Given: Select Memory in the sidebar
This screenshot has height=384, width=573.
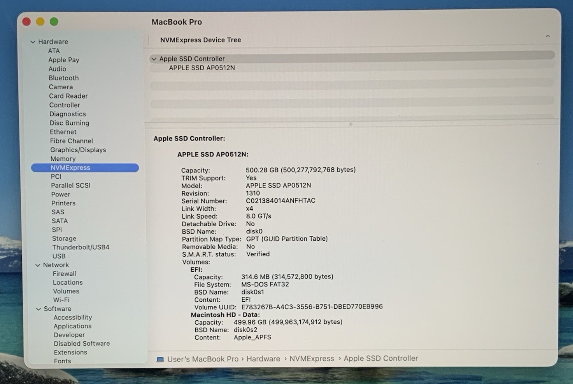Looking at the screenshot, I should coord(63,158).
